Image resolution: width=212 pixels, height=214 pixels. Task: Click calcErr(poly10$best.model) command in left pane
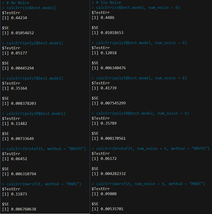36,114
